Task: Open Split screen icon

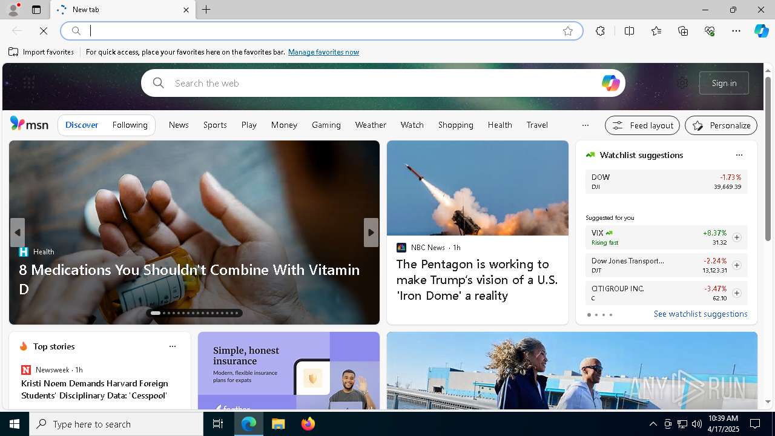Action: pos(629,31)
